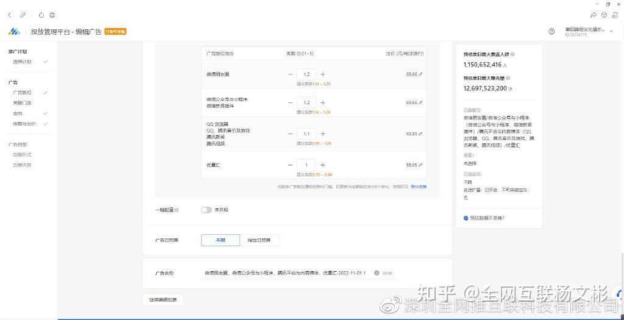Edit the 58.05 bid pencil icon
Screen dimensions: 624x320
(420, 165)
